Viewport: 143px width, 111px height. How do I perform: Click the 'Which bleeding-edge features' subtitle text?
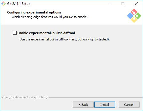(x=50, y=17)
